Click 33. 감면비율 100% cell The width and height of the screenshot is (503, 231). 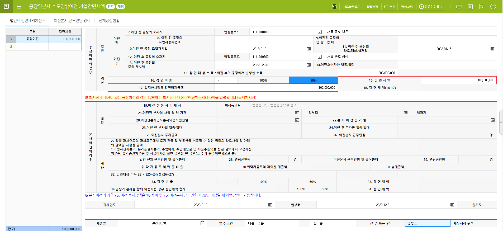(x=263, y=182)
